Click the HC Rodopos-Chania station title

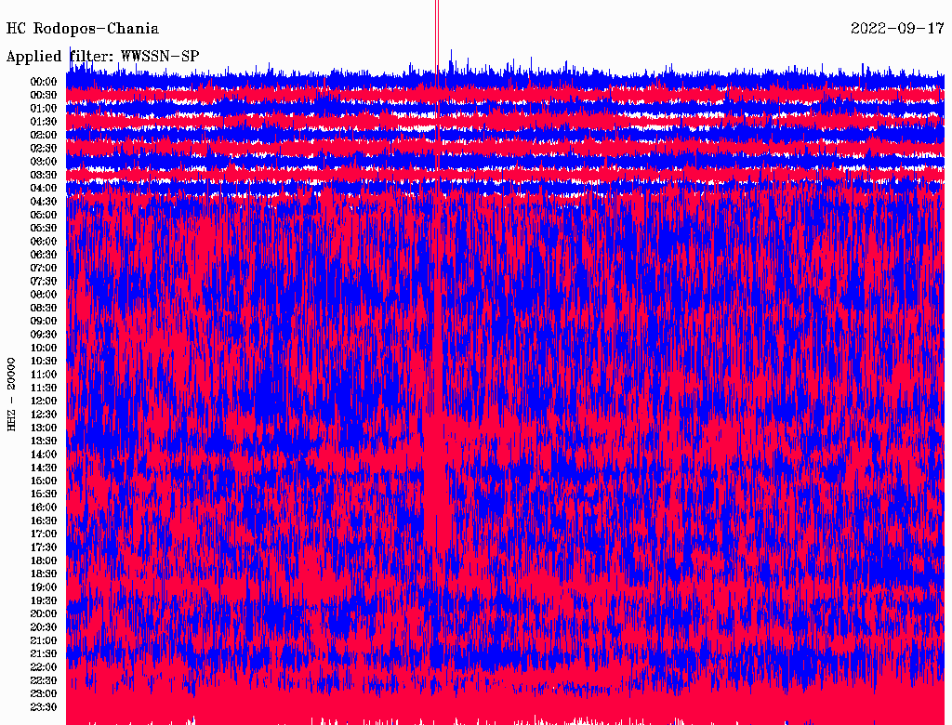[82, 29]
